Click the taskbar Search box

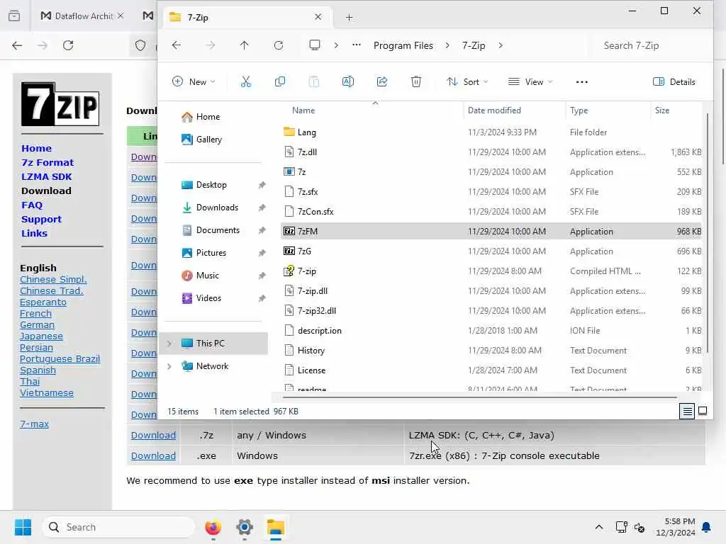pyautogui.click(x=118, y=527)
